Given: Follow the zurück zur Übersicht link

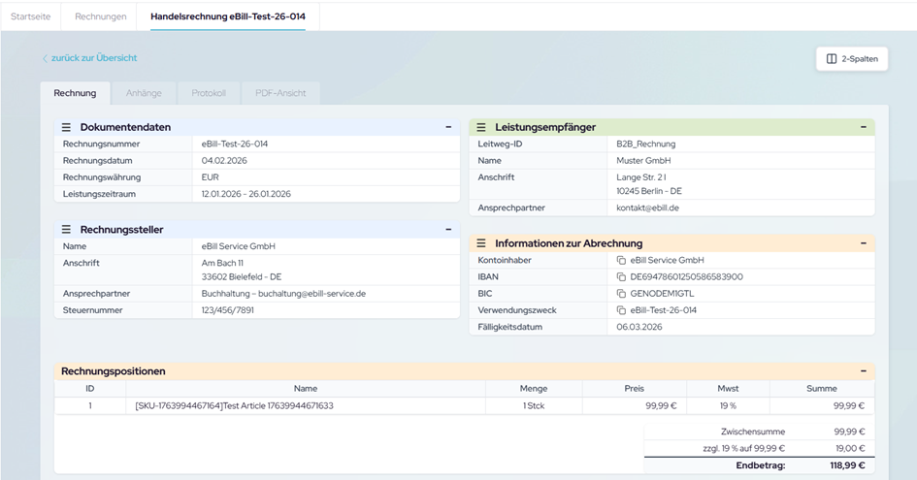Looking at the screenshot, I should [x=93, y=58].
